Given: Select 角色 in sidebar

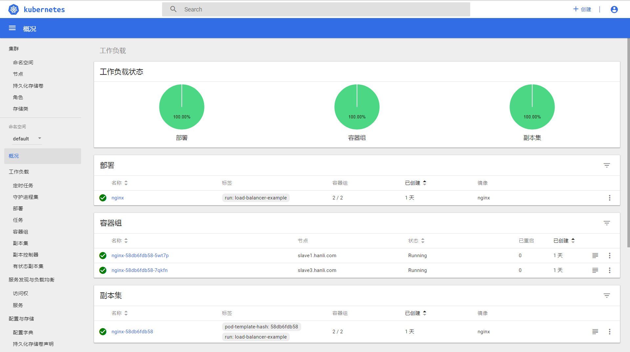Looking at the screenshot, I should click(18, 97).
